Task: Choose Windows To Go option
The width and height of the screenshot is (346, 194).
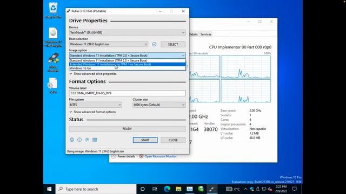Action: coord(128,68)
